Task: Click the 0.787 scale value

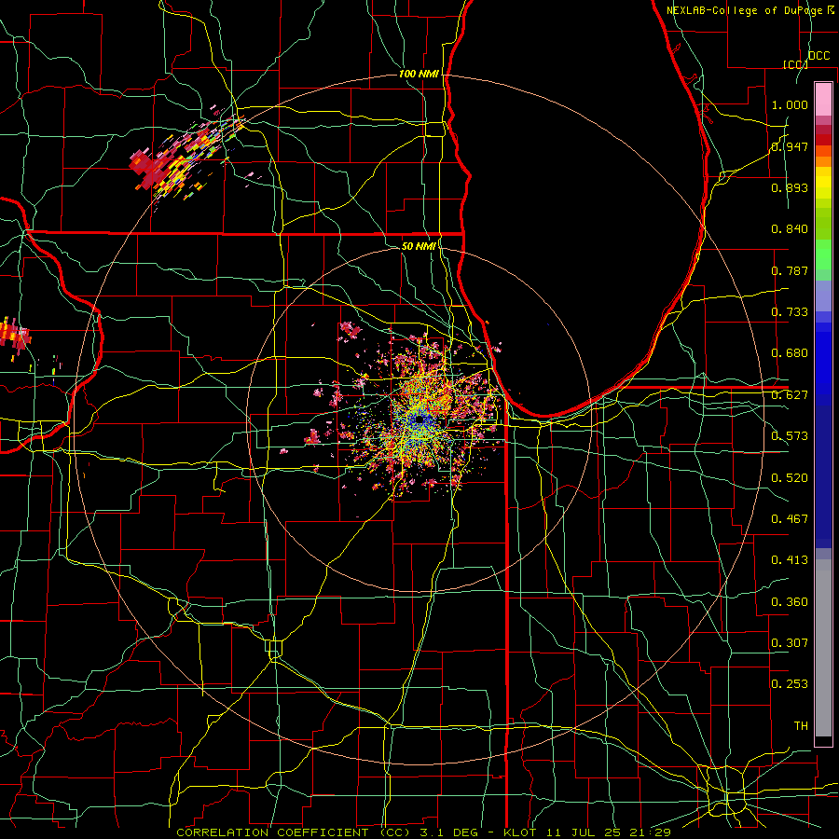Action: pyautogui.click(x=790, y=270)
